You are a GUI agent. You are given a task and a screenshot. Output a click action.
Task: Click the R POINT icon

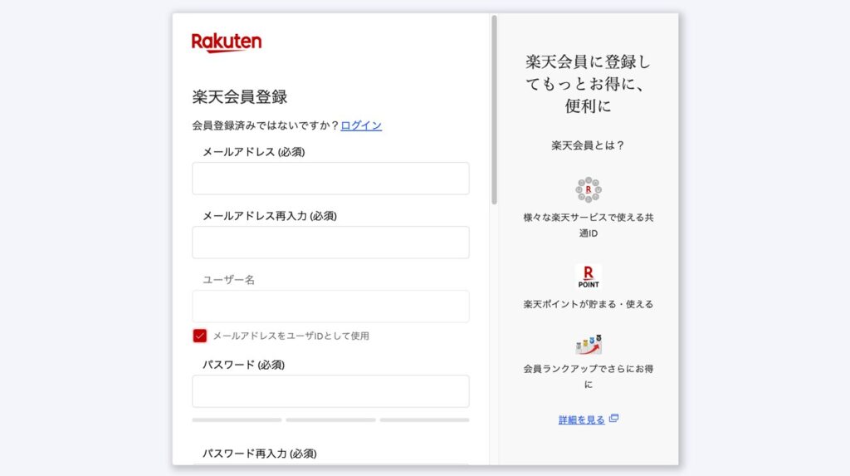click(588, 277)
